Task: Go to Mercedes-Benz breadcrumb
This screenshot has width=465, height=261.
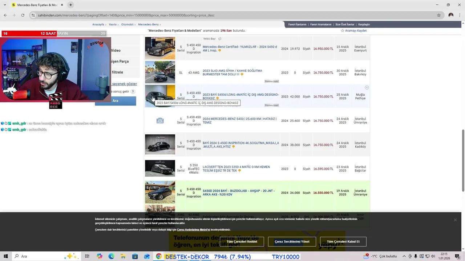Action: tap(148, 24)
